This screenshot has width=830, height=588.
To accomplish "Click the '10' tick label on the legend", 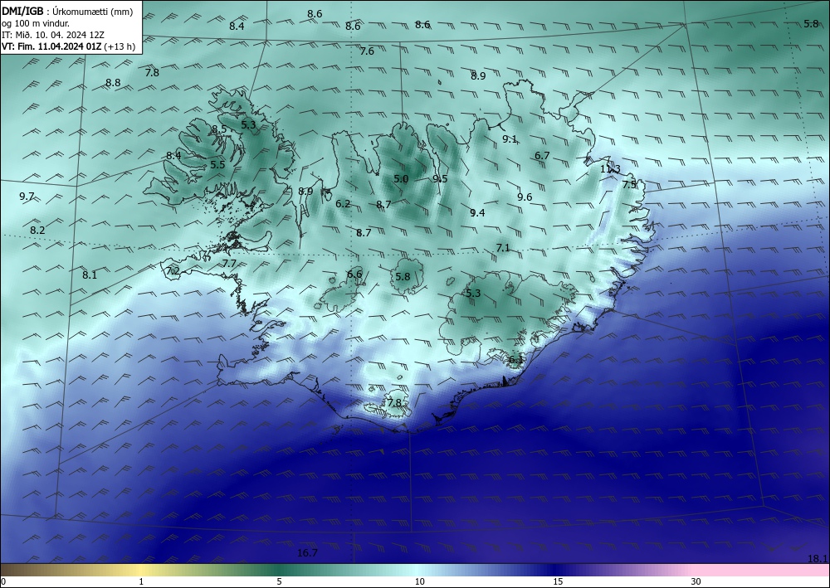I will click(420, 582).
